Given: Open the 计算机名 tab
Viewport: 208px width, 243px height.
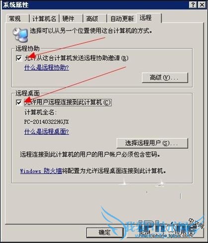Looking at the screenshot, I should (44, 18).
